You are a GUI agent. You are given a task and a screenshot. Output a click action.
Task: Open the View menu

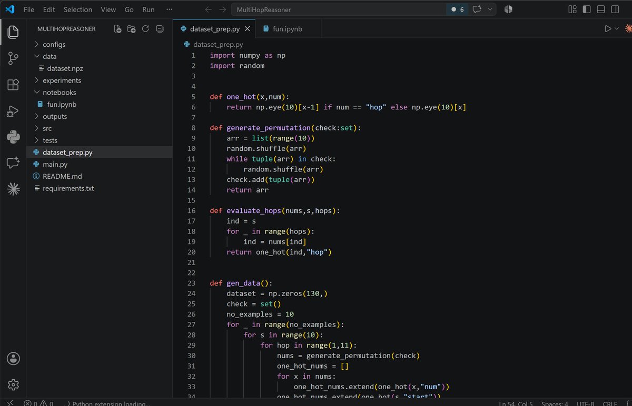[x=108, y=9]
